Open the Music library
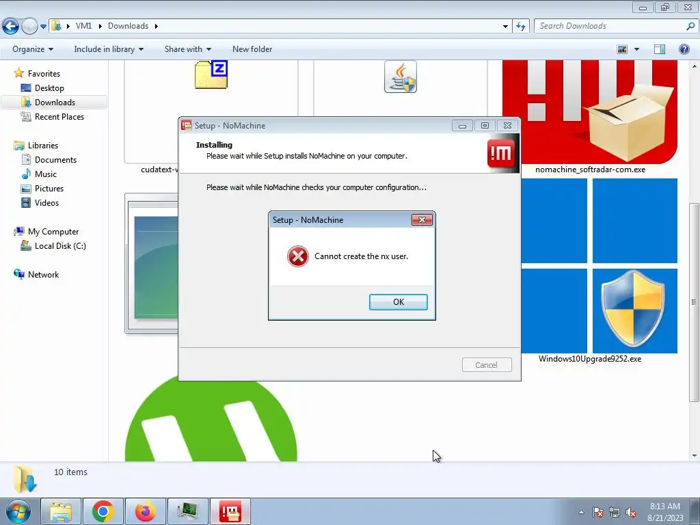This screenshot has width=700, height=525. [46, 174]
